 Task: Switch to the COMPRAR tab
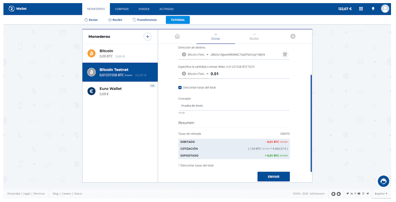122,9
